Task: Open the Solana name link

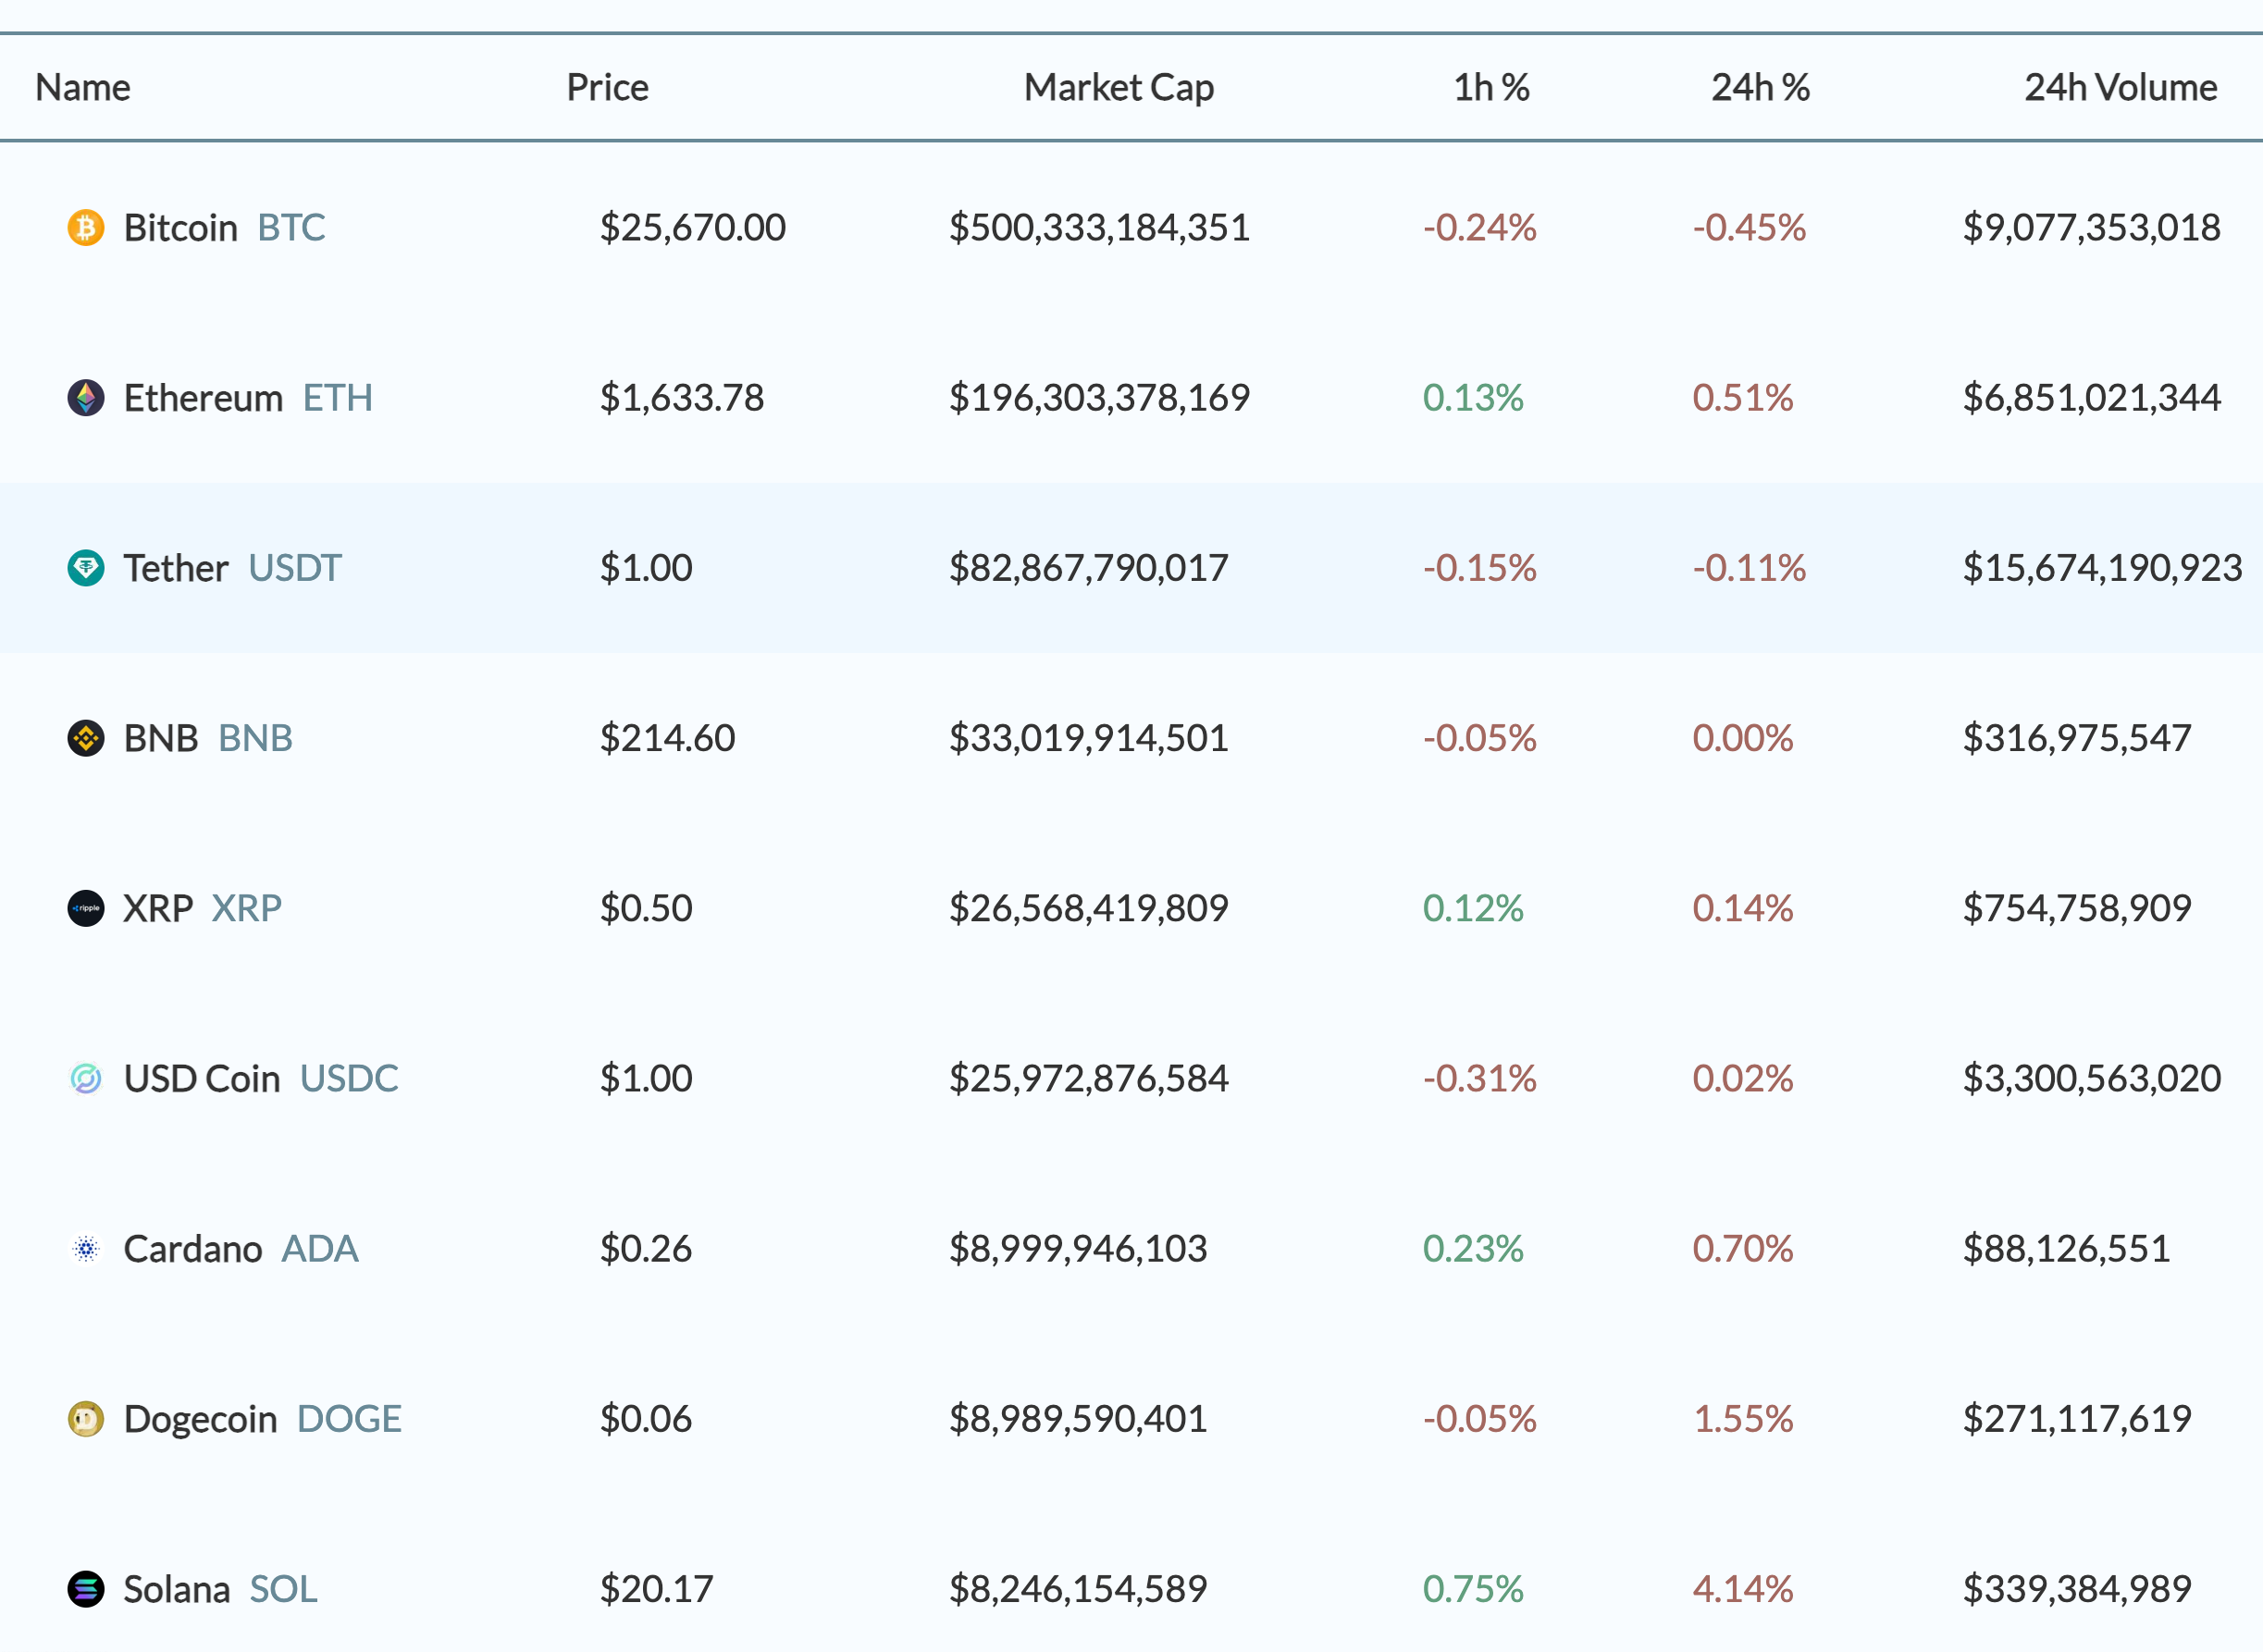Action: 177,1589
